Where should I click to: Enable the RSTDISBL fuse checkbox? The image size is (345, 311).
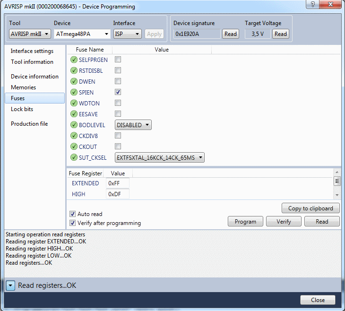(x=118, y=70)
